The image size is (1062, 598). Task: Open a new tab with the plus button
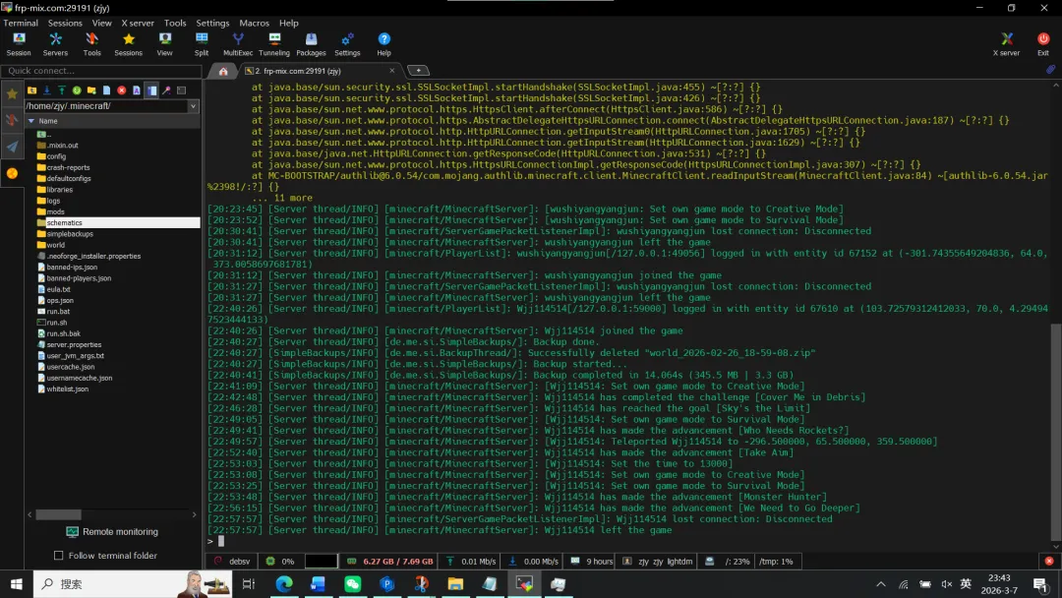click(x=418, y=71)
